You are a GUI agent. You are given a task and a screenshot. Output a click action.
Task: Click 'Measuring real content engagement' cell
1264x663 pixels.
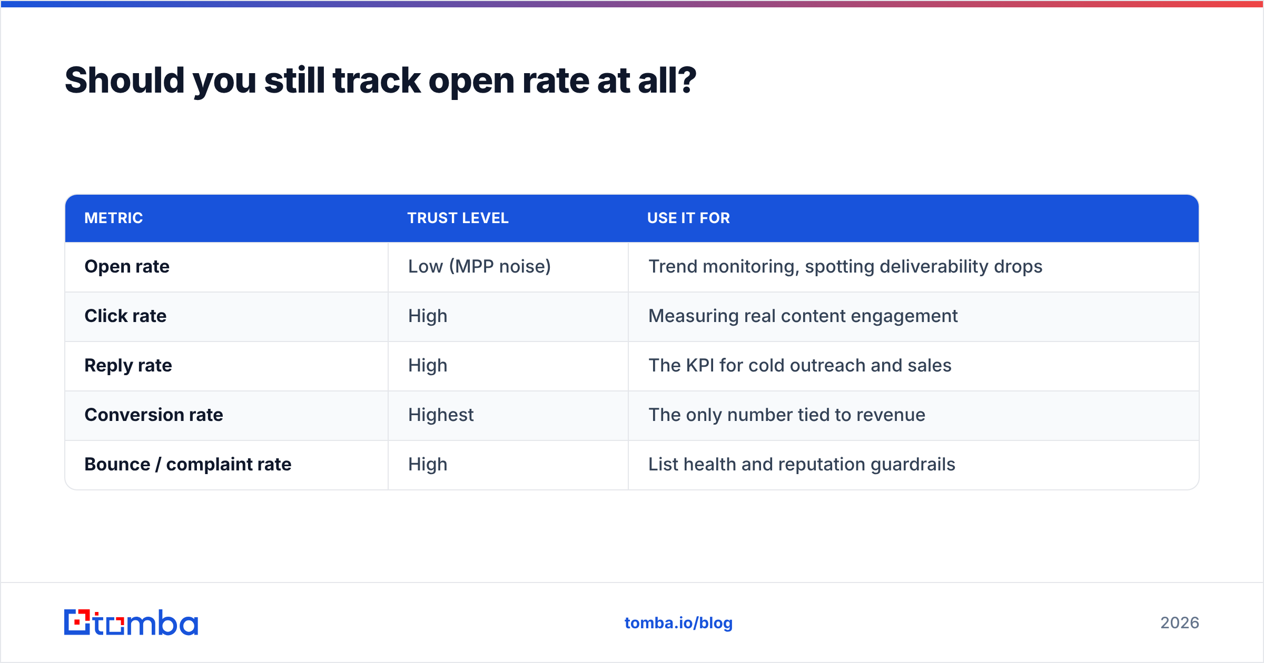click(x=913, y=316)
